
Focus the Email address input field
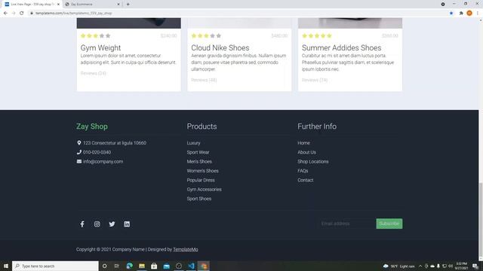(347, 224)
